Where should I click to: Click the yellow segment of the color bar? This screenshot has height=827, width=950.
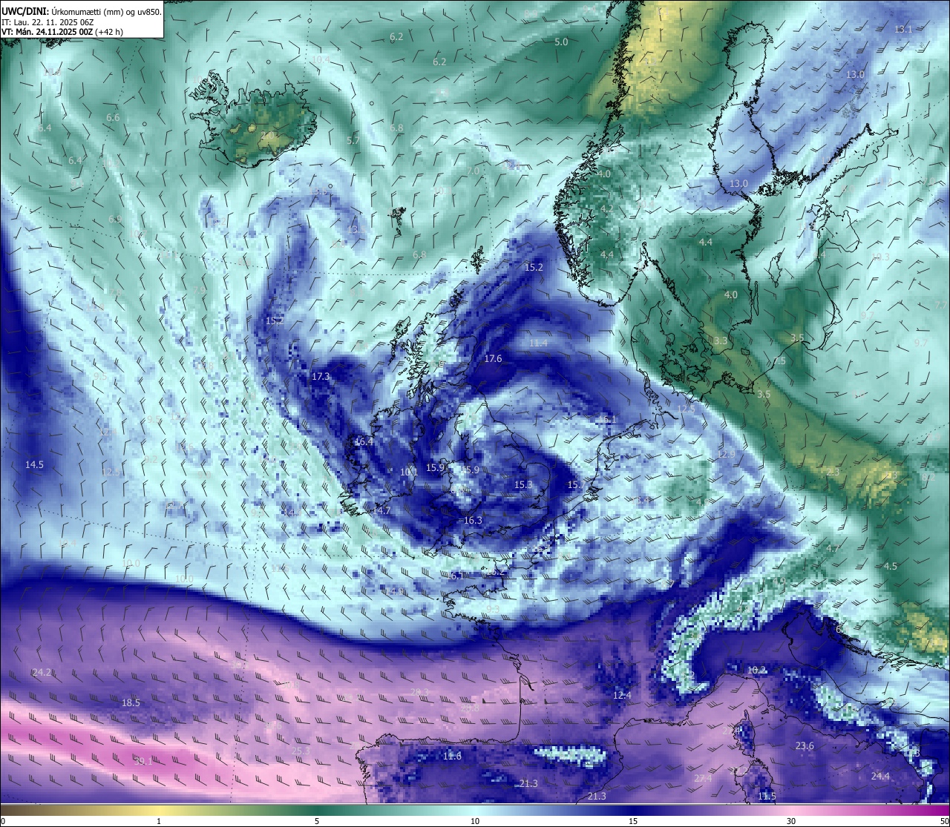pos(160,810)
